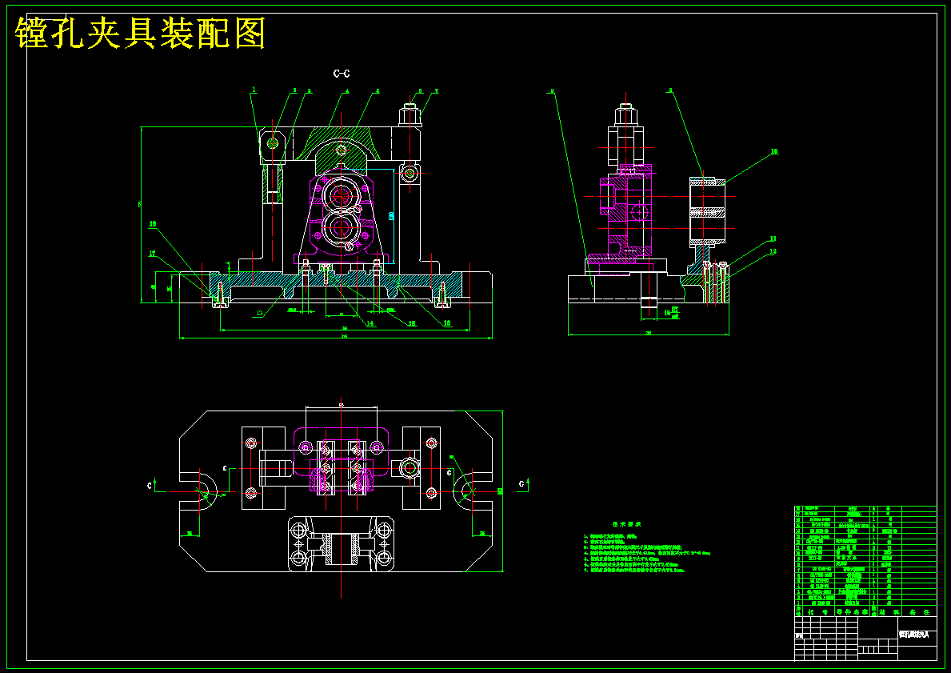
Task: Select the C-C section view label
Action: (x=342, y=74)
